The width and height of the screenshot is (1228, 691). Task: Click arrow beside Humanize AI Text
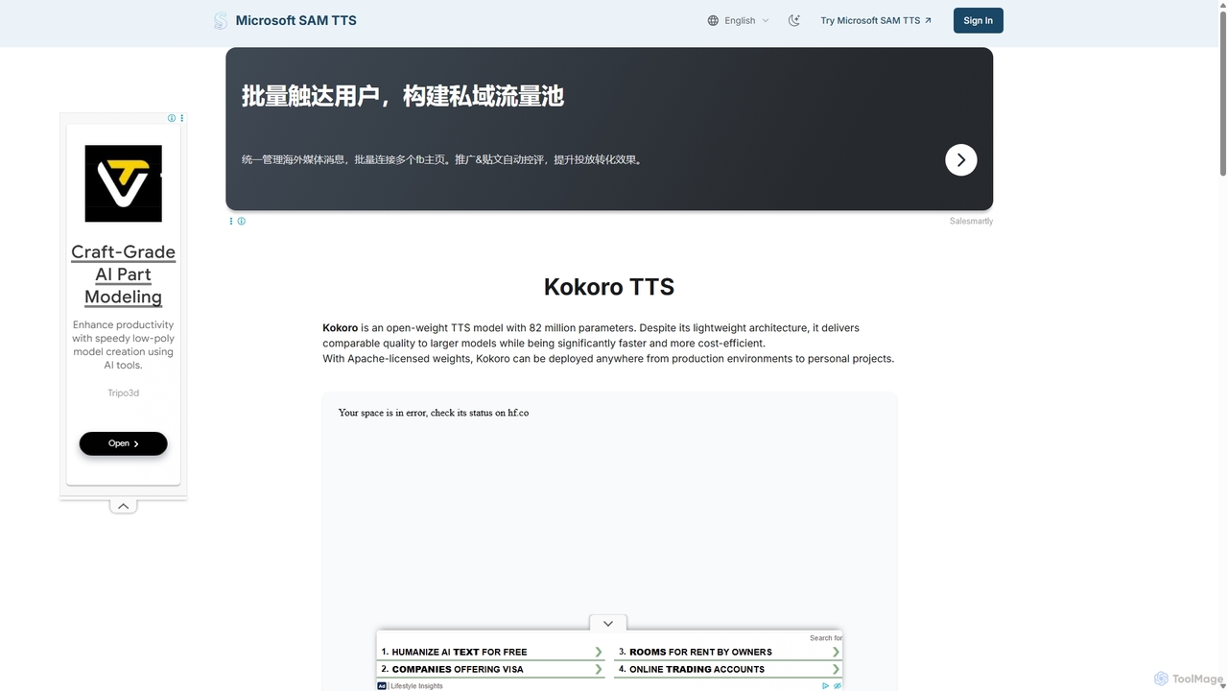point(599,652)
